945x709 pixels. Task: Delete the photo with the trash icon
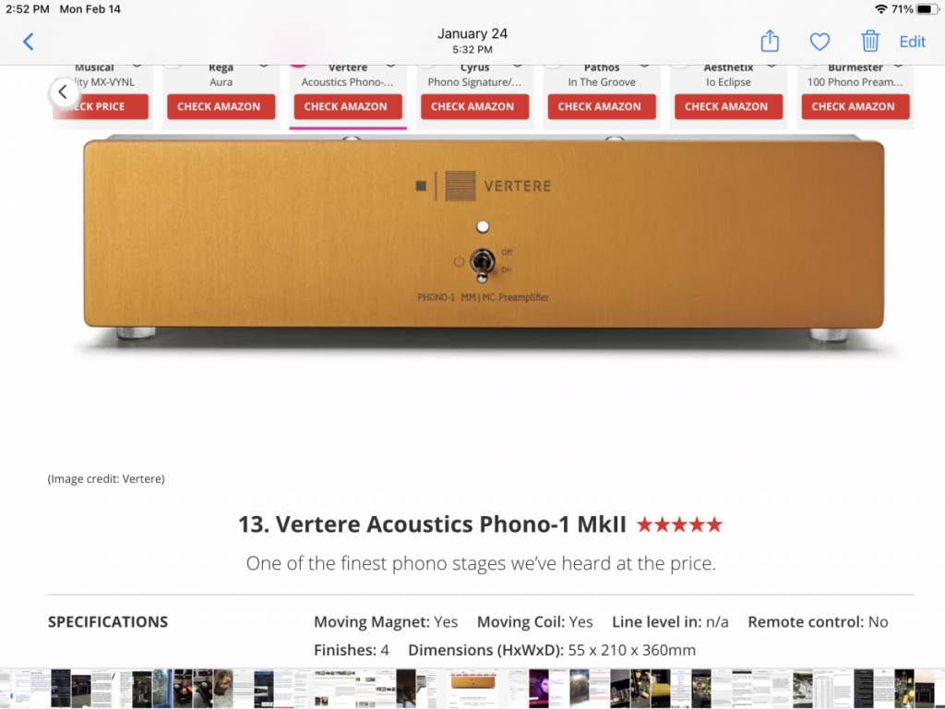pos(869,41)
